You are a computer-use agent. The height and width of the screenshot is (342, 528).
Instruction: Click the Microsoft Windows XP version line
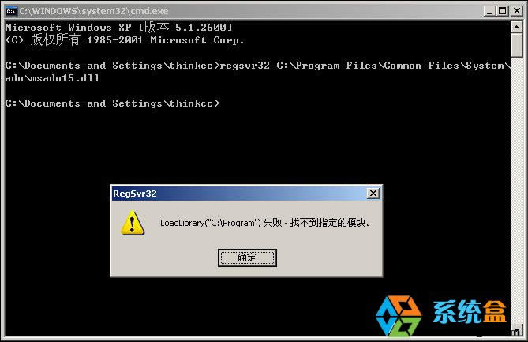[x=119, y=28]
